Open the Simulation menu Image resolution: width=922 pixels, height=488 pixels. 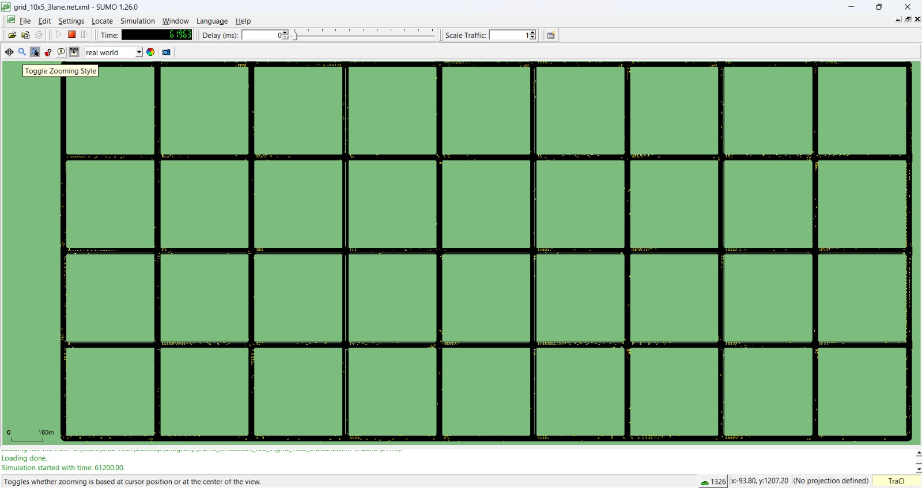pyautogui.click(x=137, y=21)
